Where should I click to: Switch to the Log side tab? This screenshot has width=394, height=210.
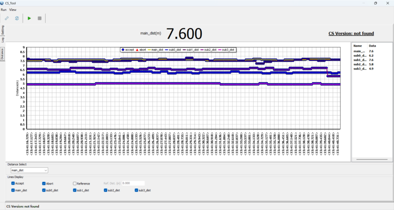(3, 40)
